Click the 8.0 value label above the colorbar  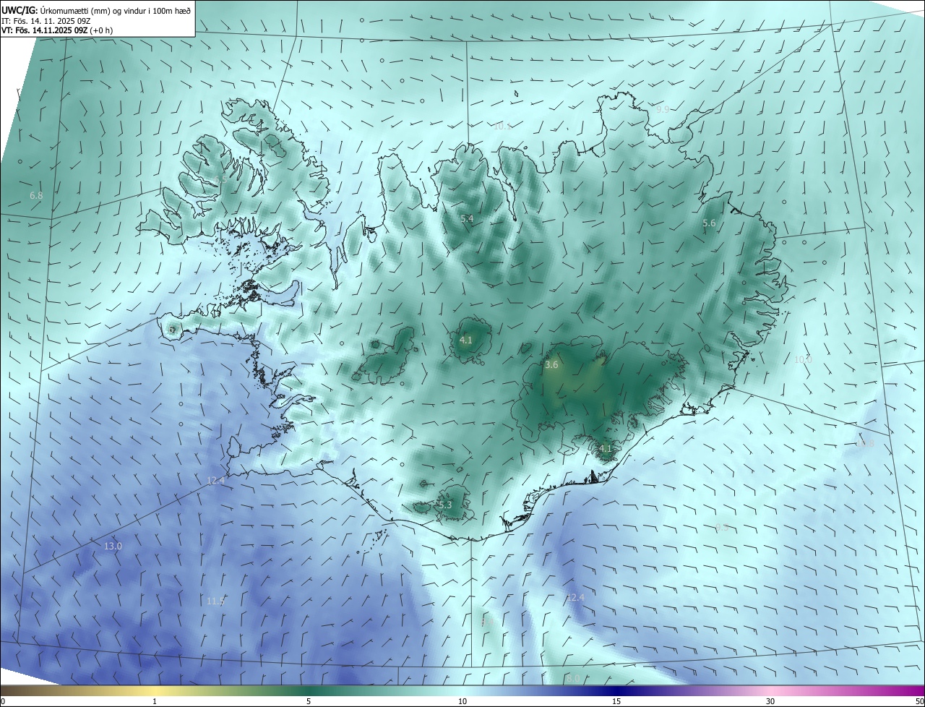[x=573, y=678]
